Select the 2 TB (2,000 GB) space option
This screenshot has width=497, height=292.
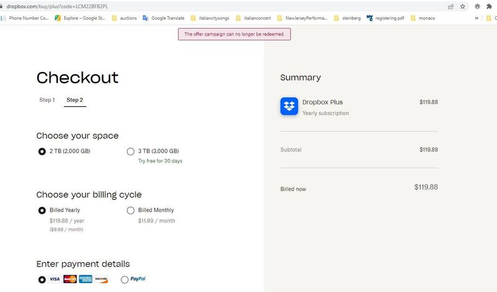[42, 151]
